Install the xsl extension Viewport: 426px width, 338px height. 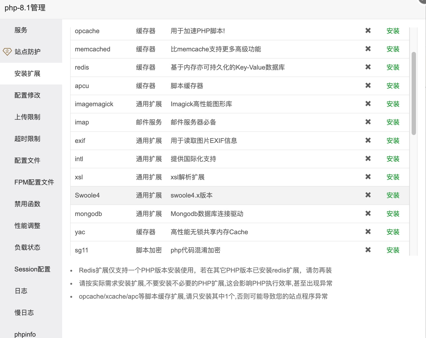[393, 177]
